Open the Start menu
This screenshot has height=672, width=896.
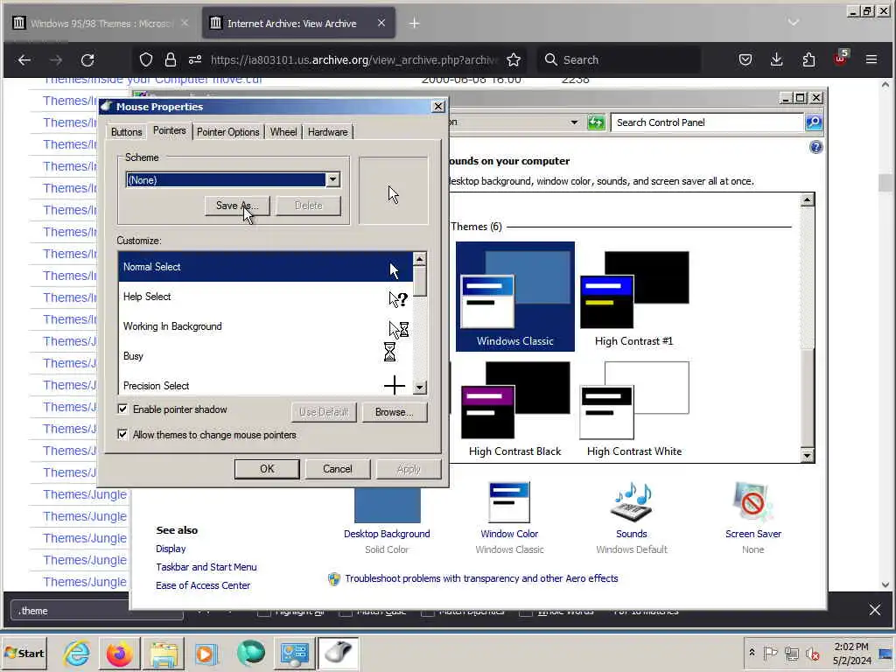pos(24,653)
